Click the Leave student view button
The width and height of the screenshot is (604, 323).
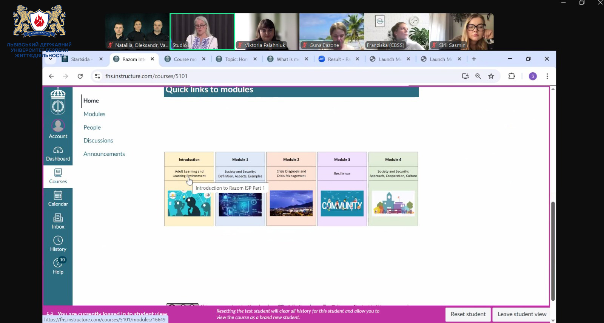point(522,314)
